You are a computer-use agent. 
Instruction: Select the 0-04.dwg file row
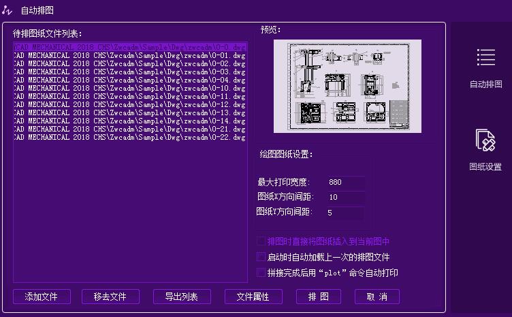(x=130, y=80)
